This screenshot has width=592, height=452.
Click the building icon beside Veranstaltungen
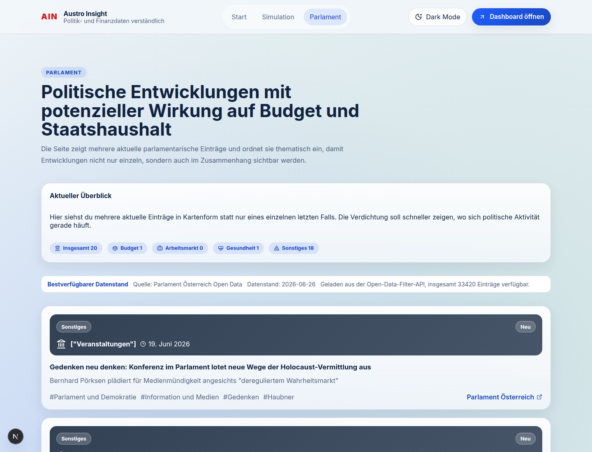[x=61, y=344]
